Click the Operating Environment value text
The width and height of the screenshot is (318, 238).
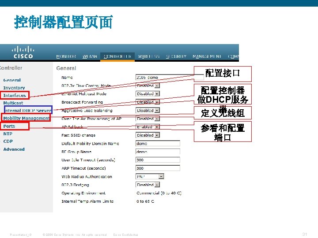(x=159, y=193)
